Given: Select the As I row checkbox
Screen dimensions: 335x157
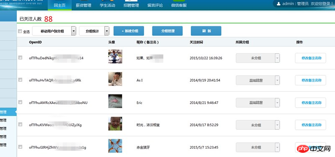Looking at the screenshot, I should coord(20,80).
